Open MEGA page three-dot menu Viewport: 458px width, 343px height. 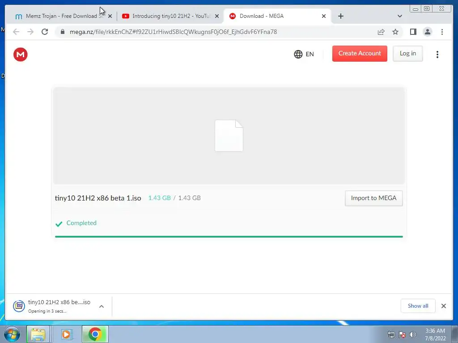(437, 54)
